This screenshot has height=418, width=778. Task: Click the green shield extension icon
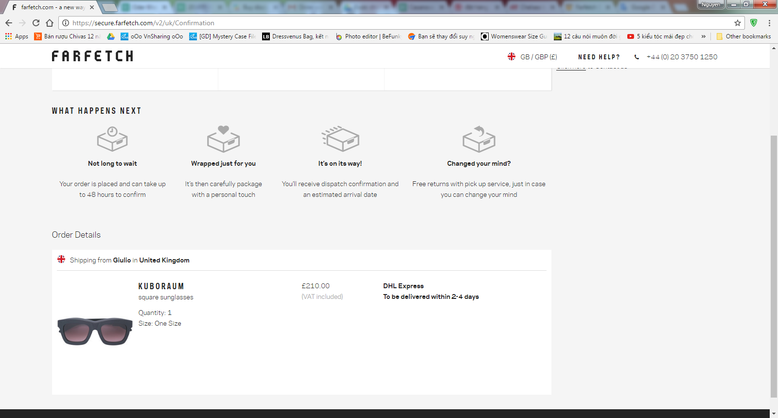pos(754,23)
